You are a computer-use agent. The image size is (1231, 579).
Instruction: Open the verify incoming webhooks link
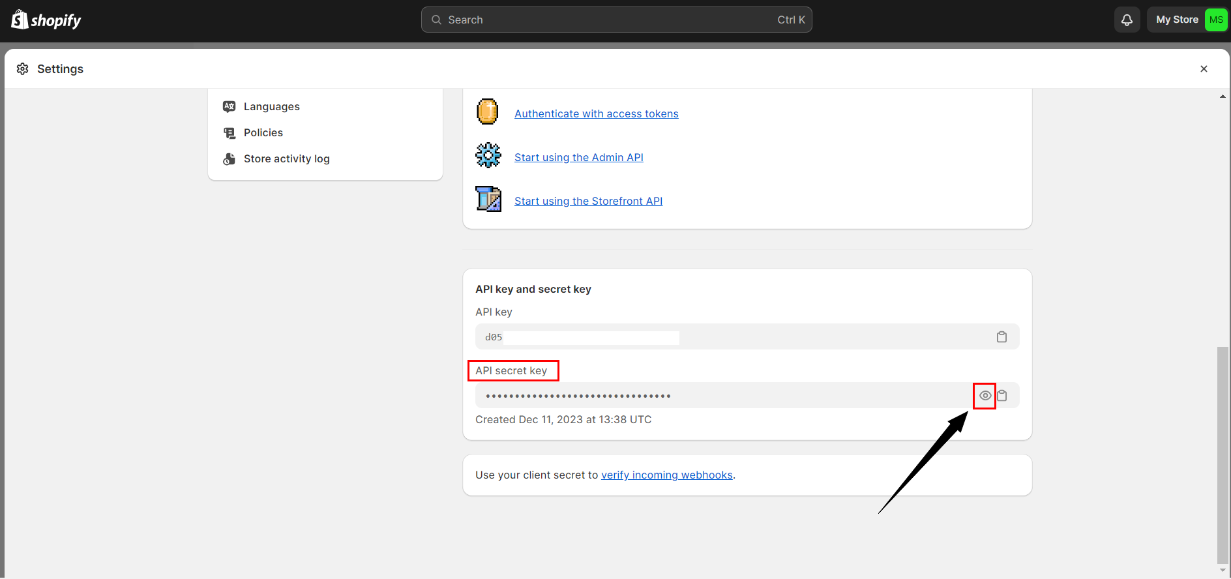coord(666,475)
